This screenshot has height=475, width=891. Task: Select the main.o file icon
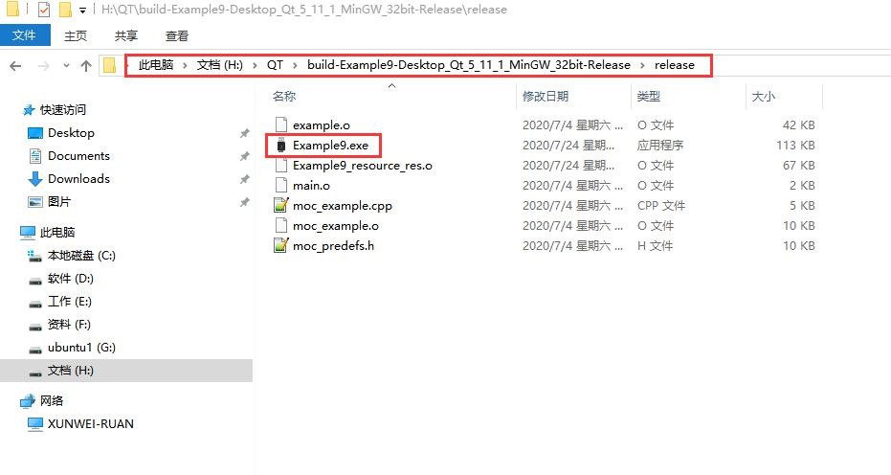(x=280, y=185)
